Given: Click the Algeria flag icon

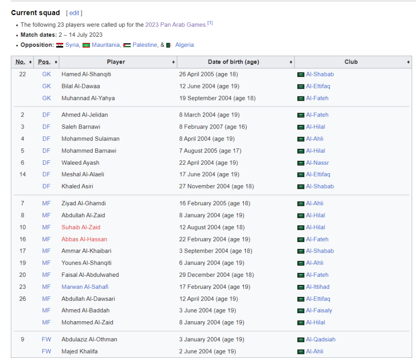Looking at the screenshot, I should pos(169,45).
